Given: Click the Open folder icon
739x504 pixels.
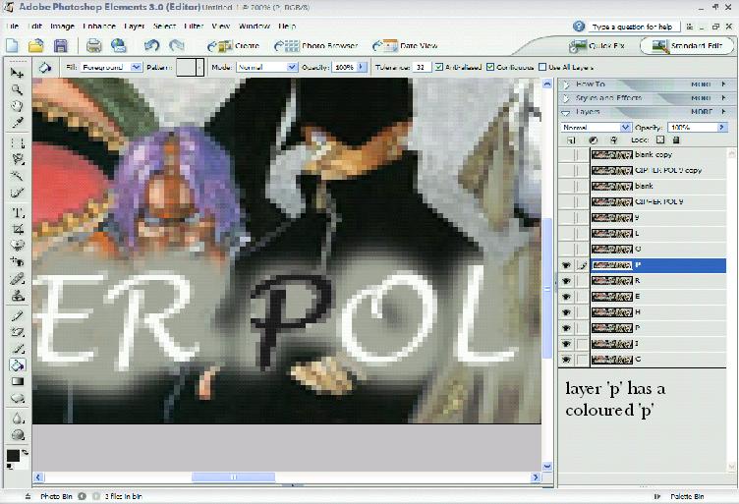Looking at the screenshot, I should coord(35,46).
